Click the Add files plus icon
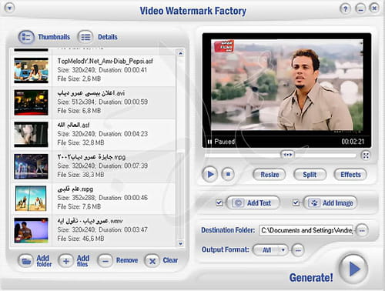Image resolution: width=385 pixels, height=291 pixels. (x=66, y=261)
